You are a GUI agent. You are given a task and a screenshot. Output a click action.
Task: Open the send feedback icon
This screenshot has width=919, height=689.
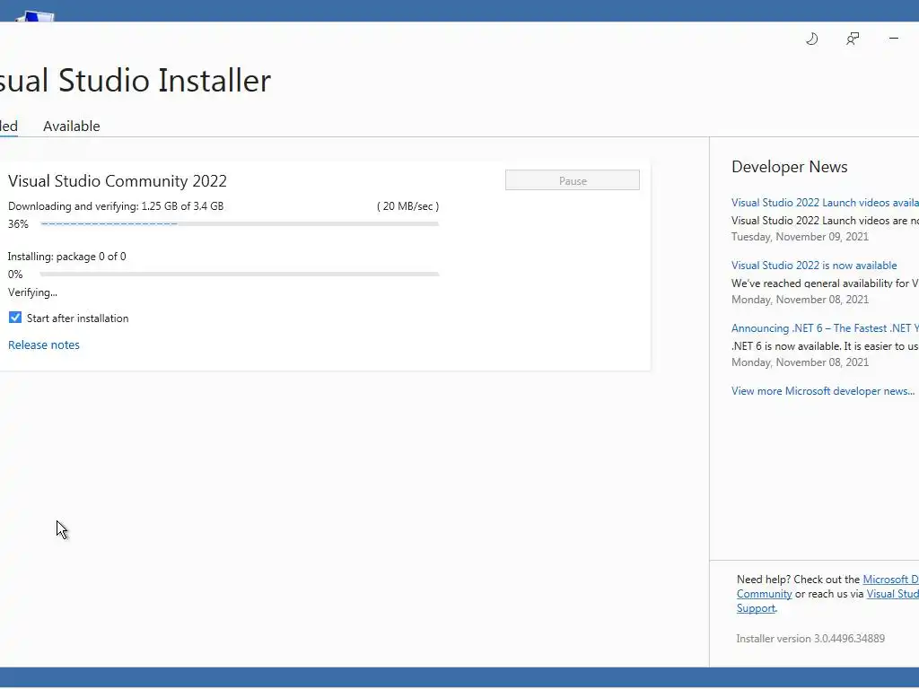pos(853,39)
